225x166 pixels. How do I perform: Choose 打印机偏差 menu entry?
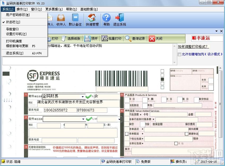pyautogui.click(x=24, y=41)
